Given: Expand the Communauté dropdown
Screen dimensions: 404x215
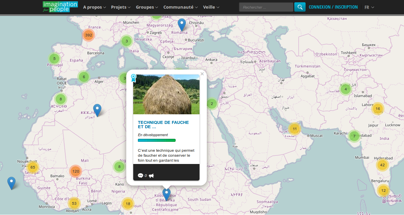Looking at the screenshot, I should [180, 7].
